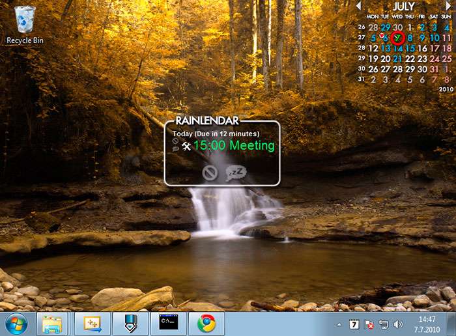The height and width of the screenshot is (336, 456).
Task: Open Windows Explorer from the taskbar
Action: [x=53, y=324]
